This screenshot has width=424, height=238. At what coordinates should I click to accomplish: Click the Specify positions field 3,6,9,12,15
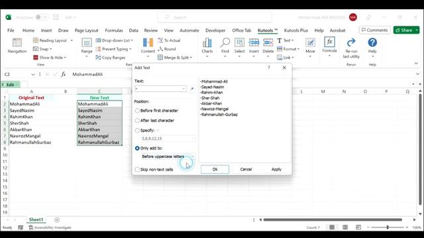(x=168, y=138)
